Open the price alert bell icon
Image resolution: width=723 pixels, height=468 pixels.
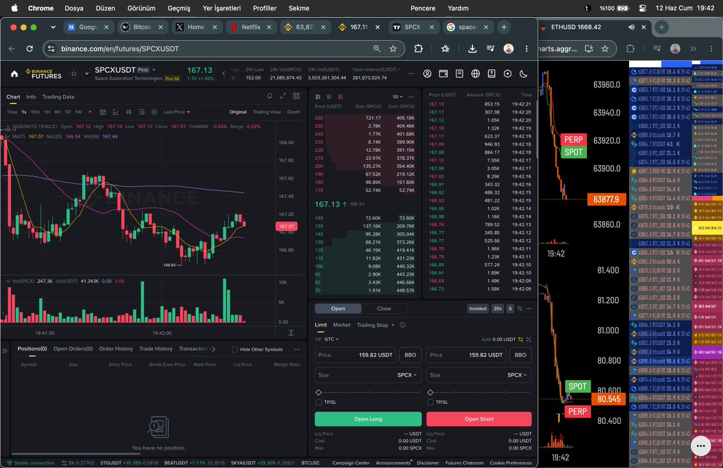click(x=269, y=96)
